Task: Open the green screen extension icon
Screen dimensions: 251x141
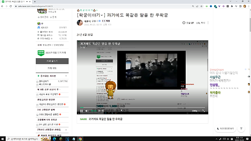Action: tap(207, 6)
